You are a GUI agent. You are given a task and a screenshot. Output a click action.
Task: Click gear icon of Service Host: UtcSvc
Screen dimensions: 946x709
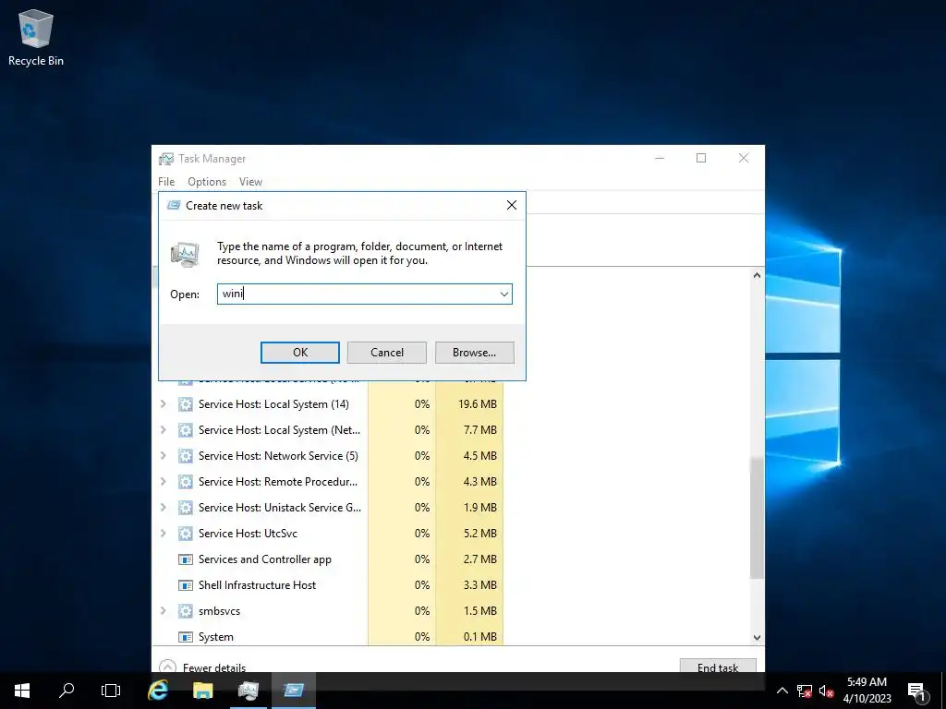(x=185, y=534)
